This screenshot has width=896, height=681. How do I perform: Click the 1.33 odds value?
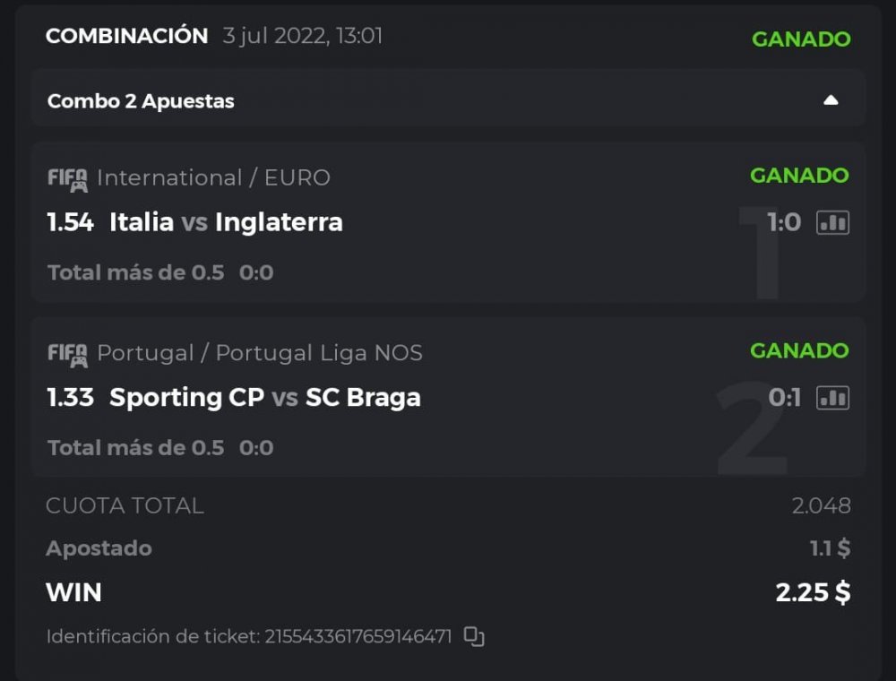click(70, 398)
